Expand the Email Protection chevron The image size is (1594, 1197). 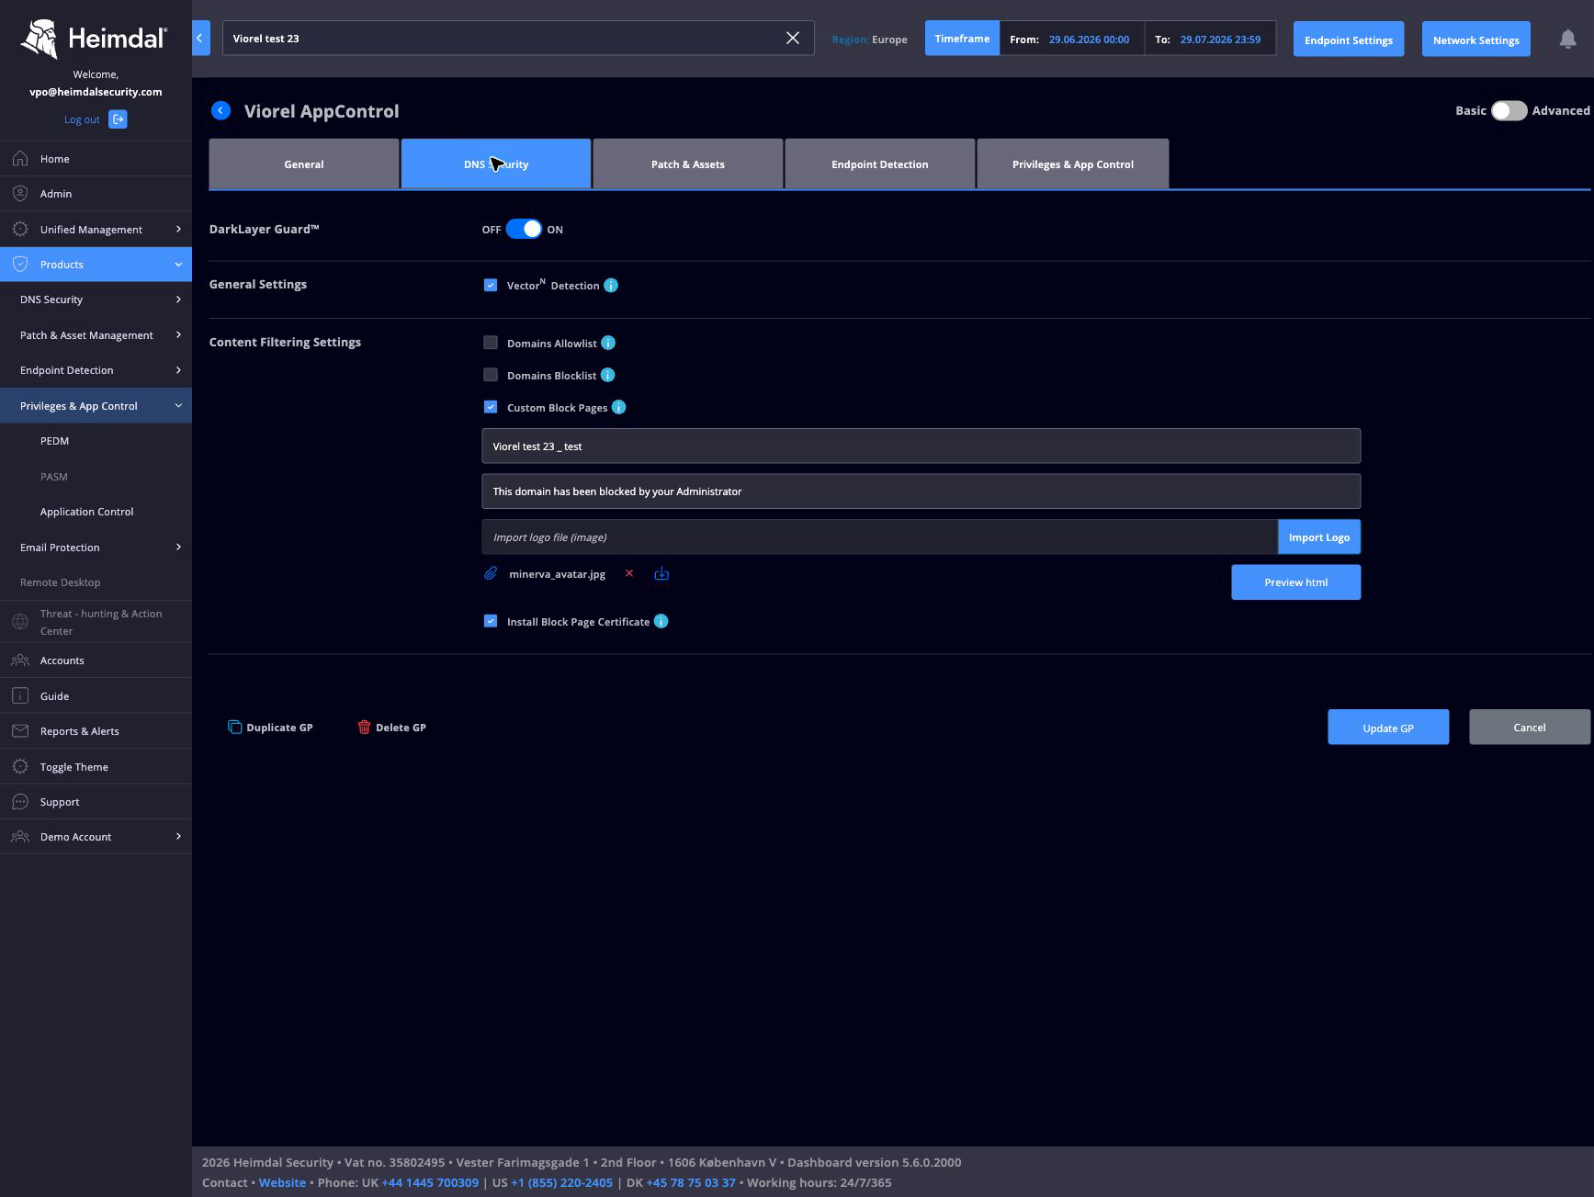point(178,548)
